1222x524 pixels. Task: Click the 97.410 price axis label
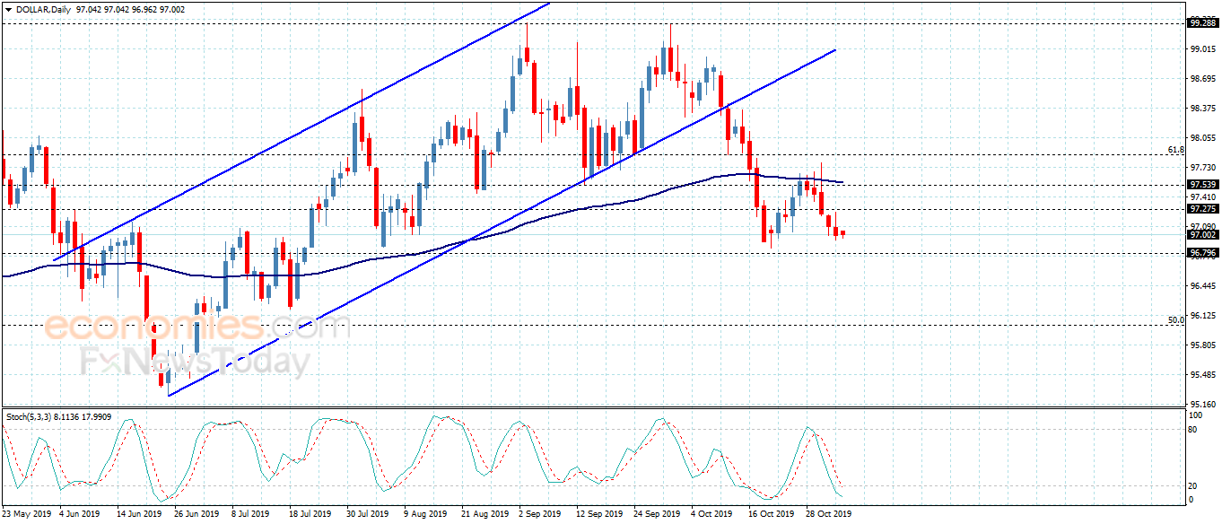1201,197
